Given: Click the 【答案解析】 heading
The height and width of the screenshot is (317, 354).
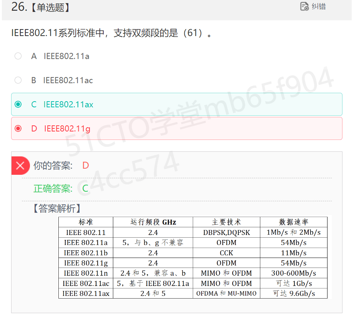Looking at the screenshot, I should pyautogui.click(x=57, y=208).
